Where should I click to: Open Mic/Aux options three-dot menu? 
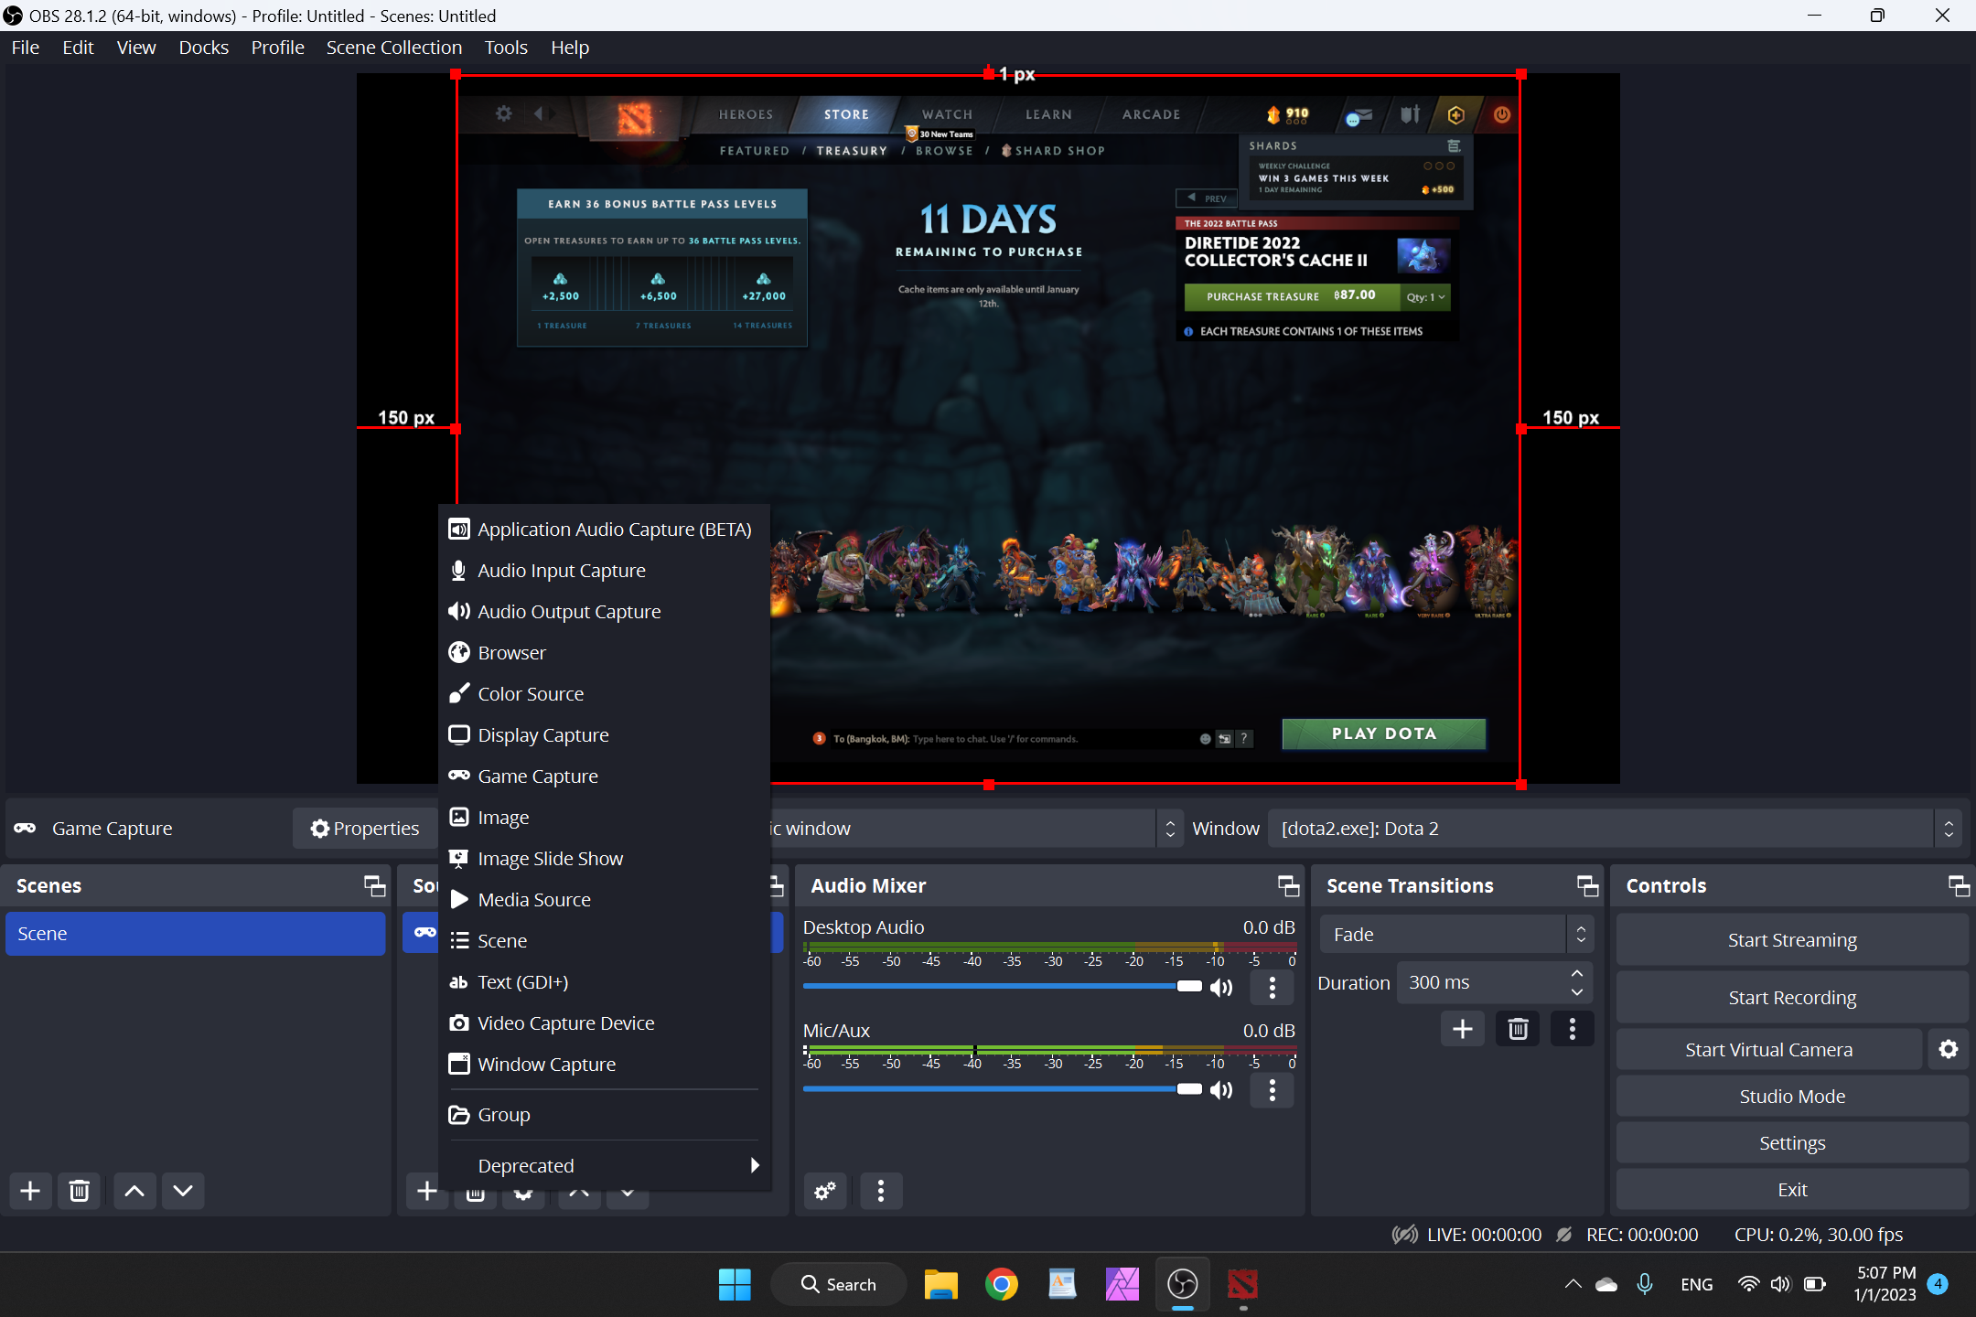(1272, 1089)
